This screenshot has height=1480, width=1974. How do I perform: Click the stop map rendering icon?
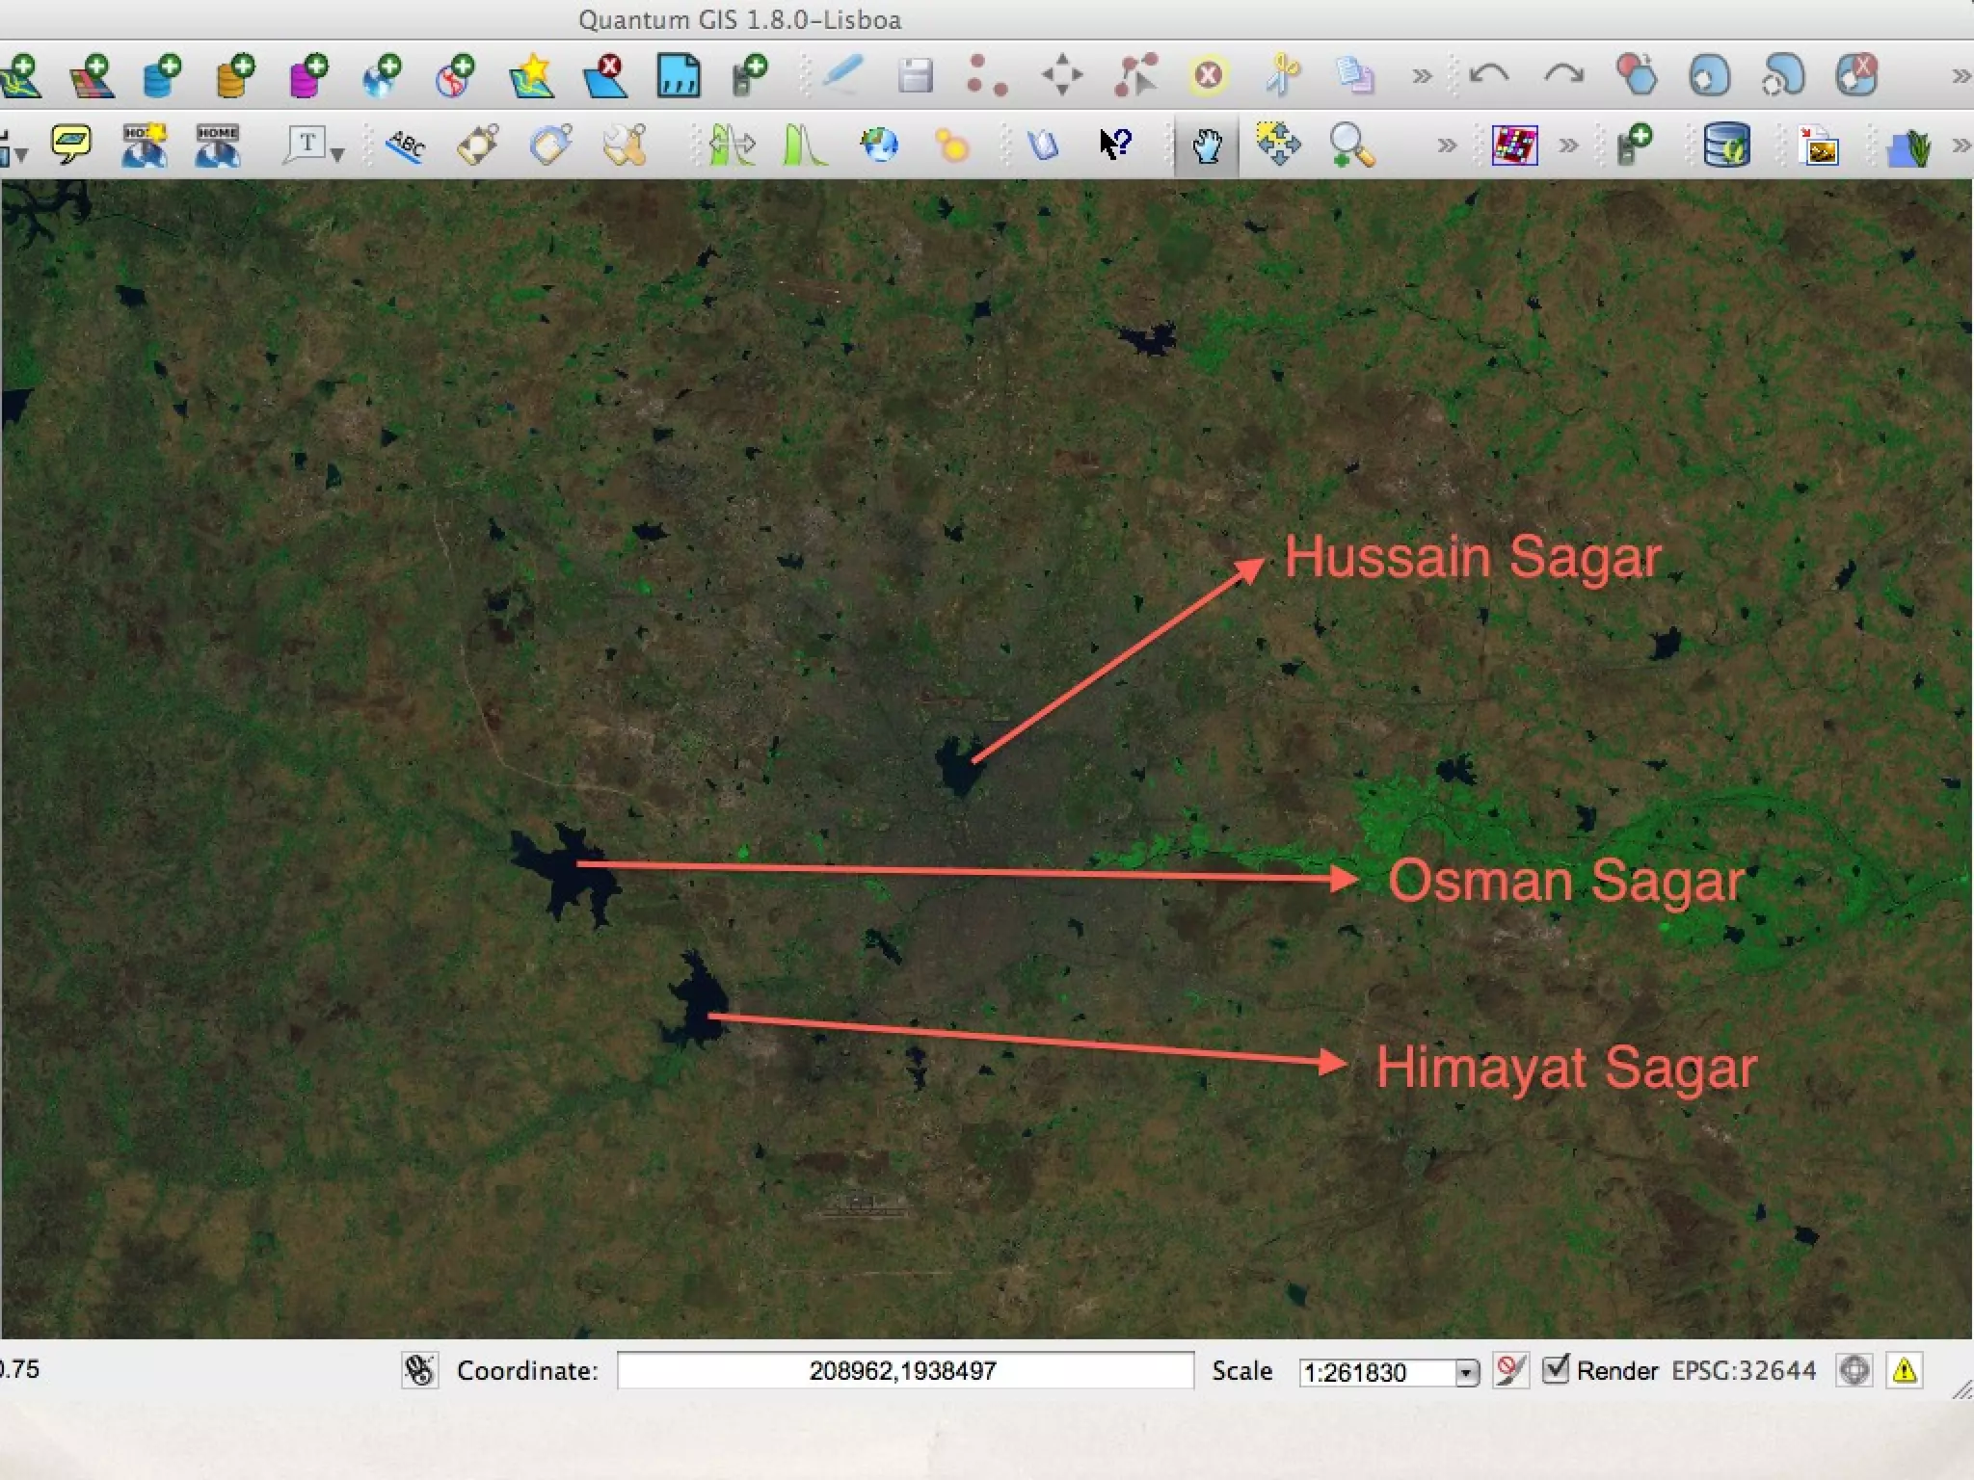click(1510, 1369)
